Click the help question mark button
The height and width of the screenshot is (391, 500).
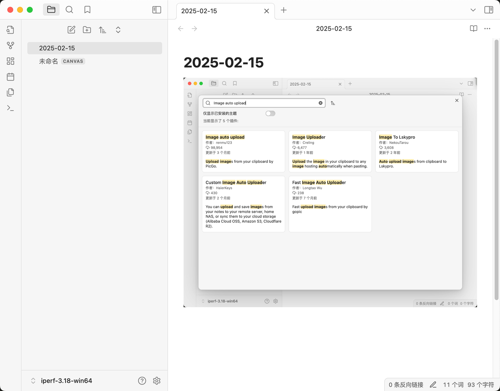pos(142,381)
